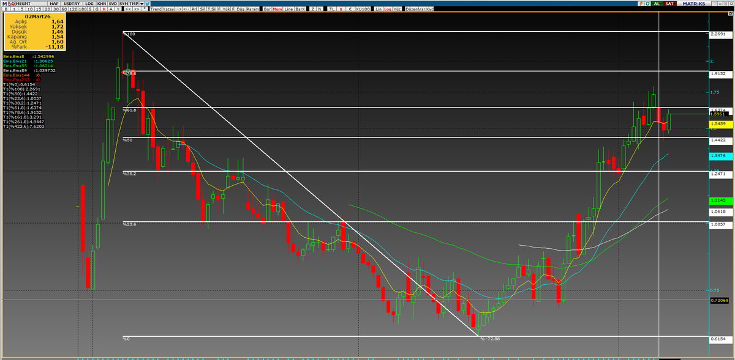
Task: Open the chevron menu beside MATRIKS logo
Action: [715, 3]
